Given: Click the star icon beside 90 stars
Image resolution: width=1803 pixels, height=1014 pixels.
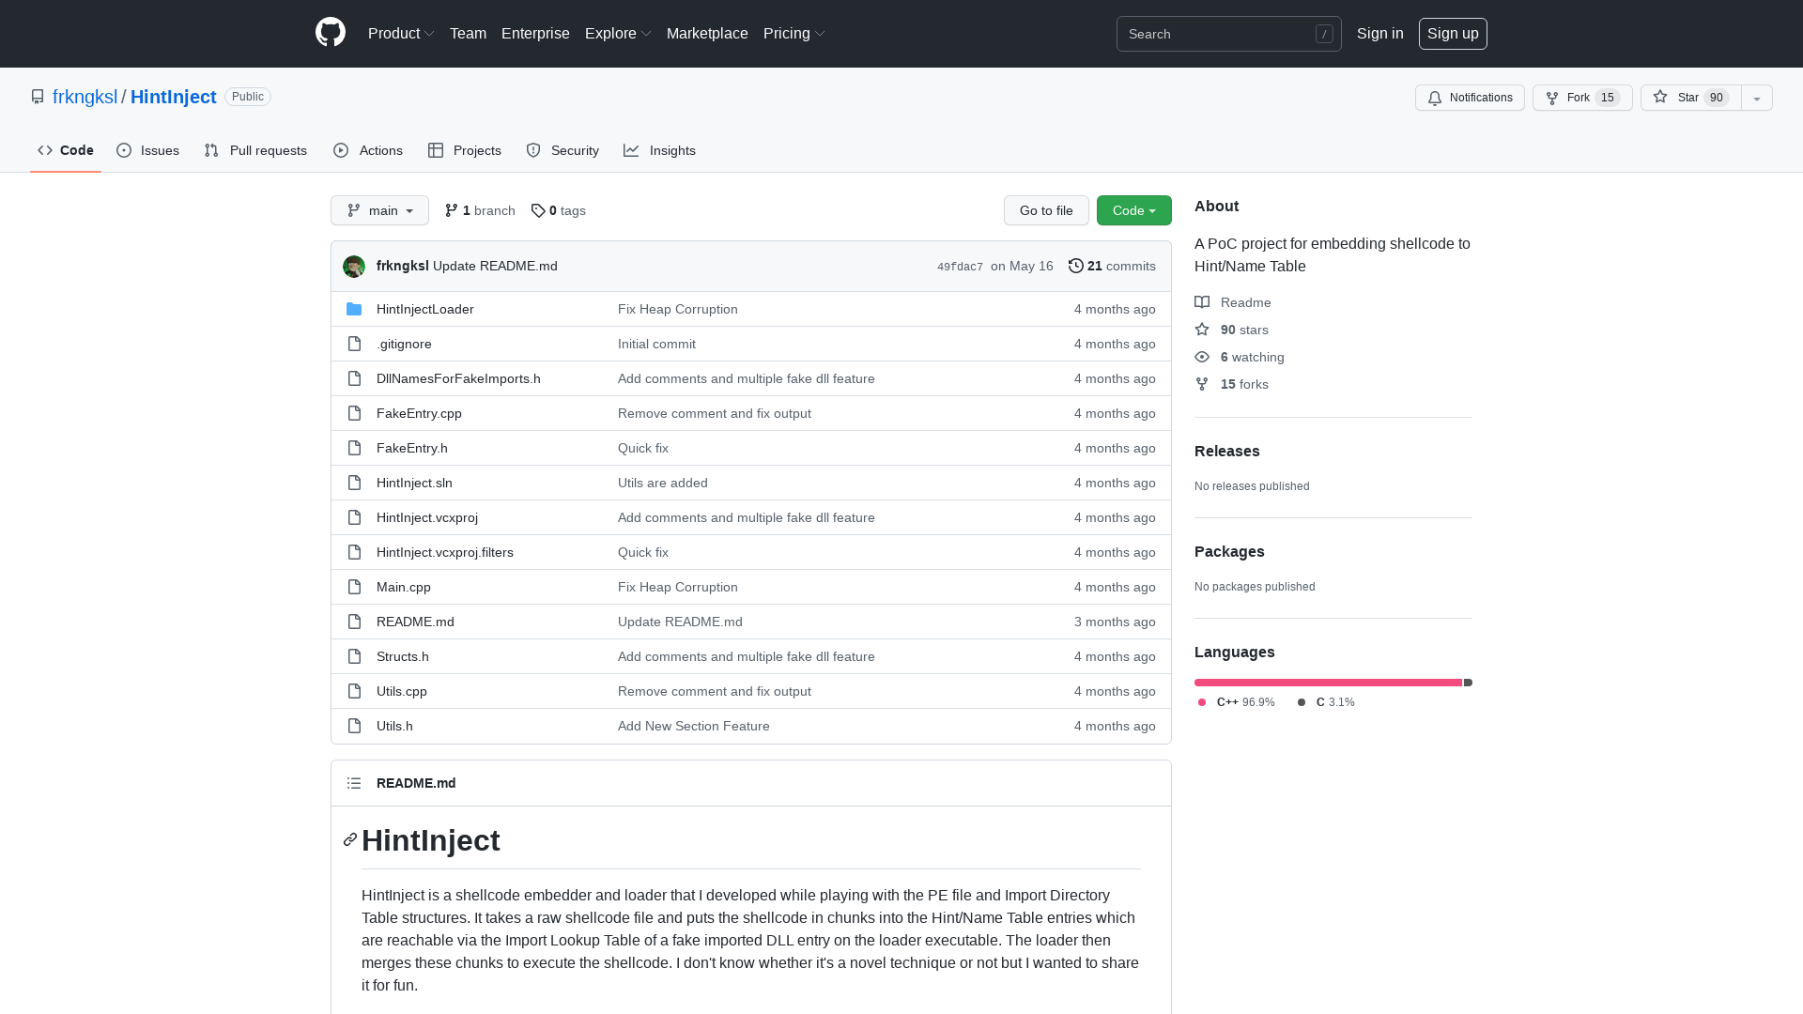Looking at the screenshot, I should (1202, 330).
